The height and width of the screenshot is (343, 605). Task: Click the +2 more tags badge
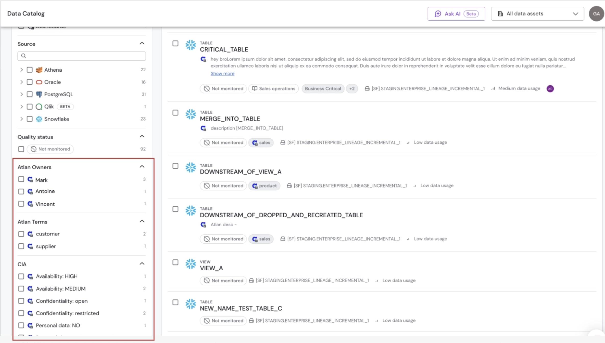pyautogui.click(x=352, y=89)
